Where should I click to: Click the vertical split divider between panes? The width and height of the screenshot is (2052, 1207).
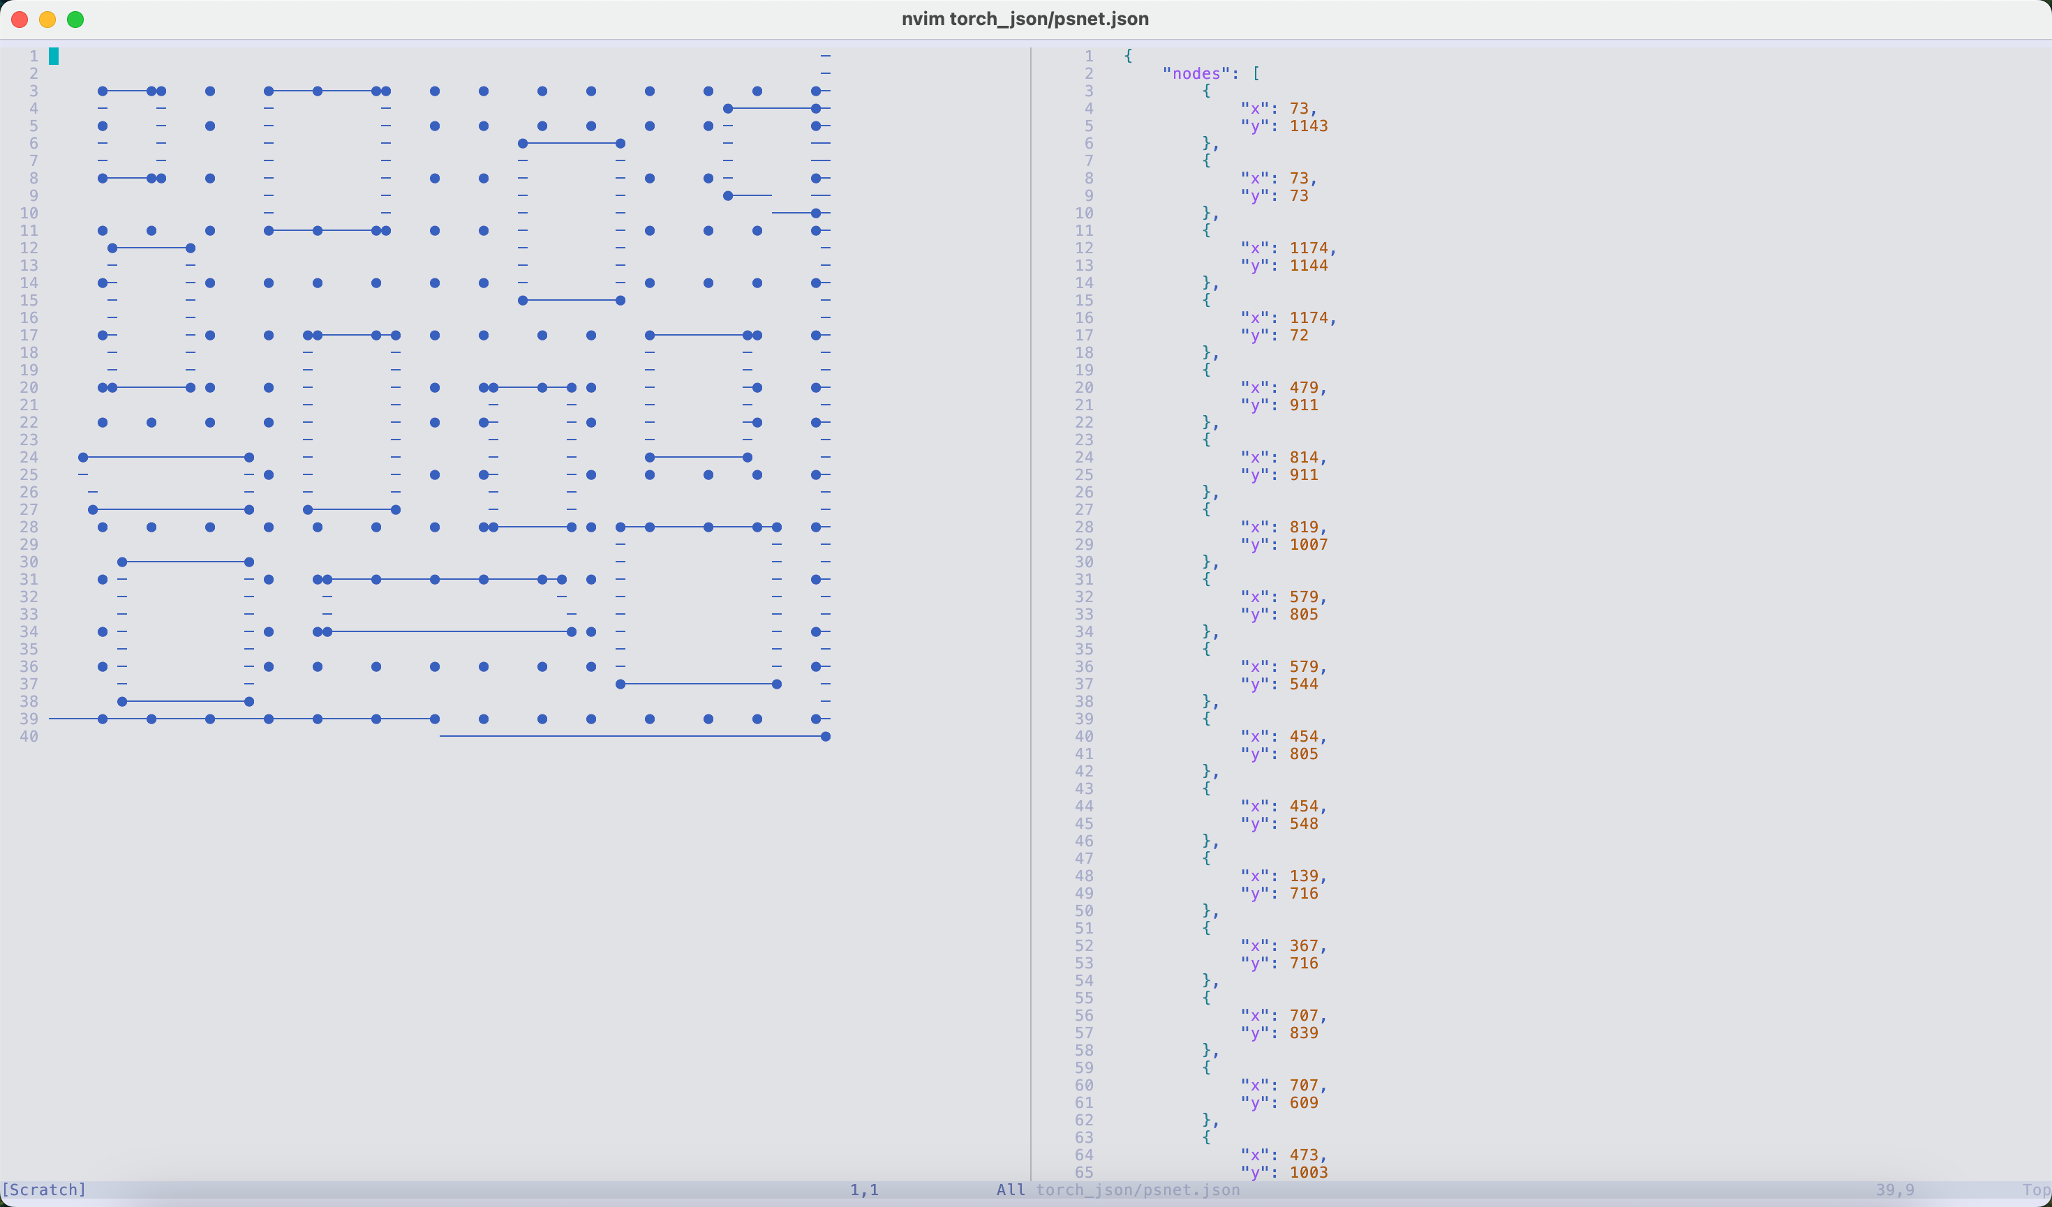point(1031,610)
